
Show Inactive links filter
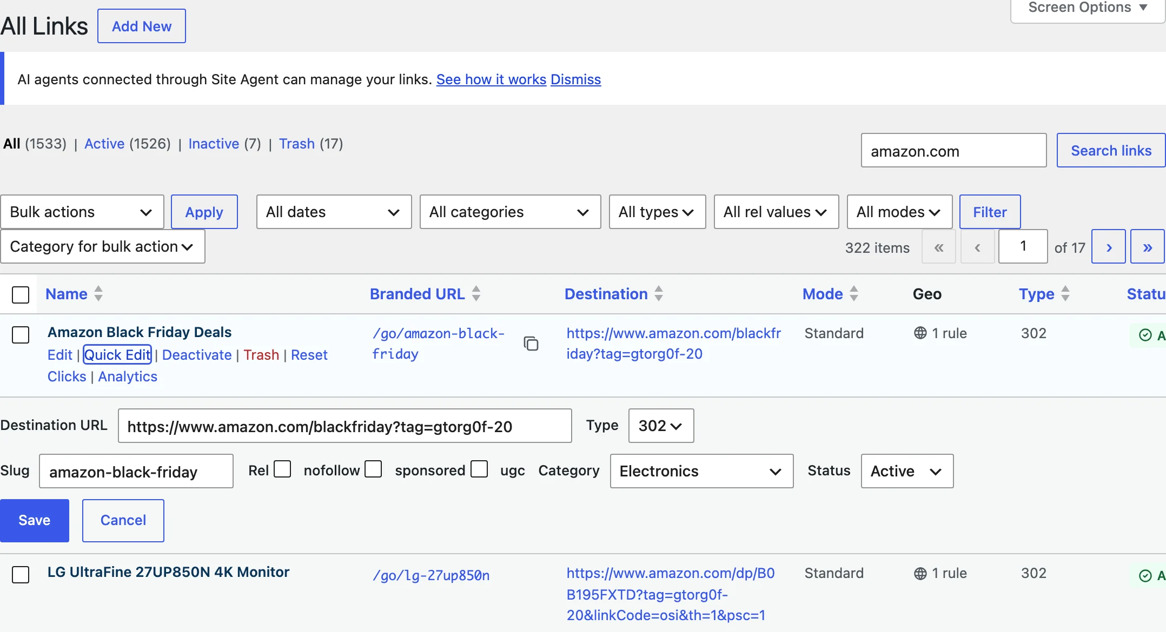[x=214, y=144]
